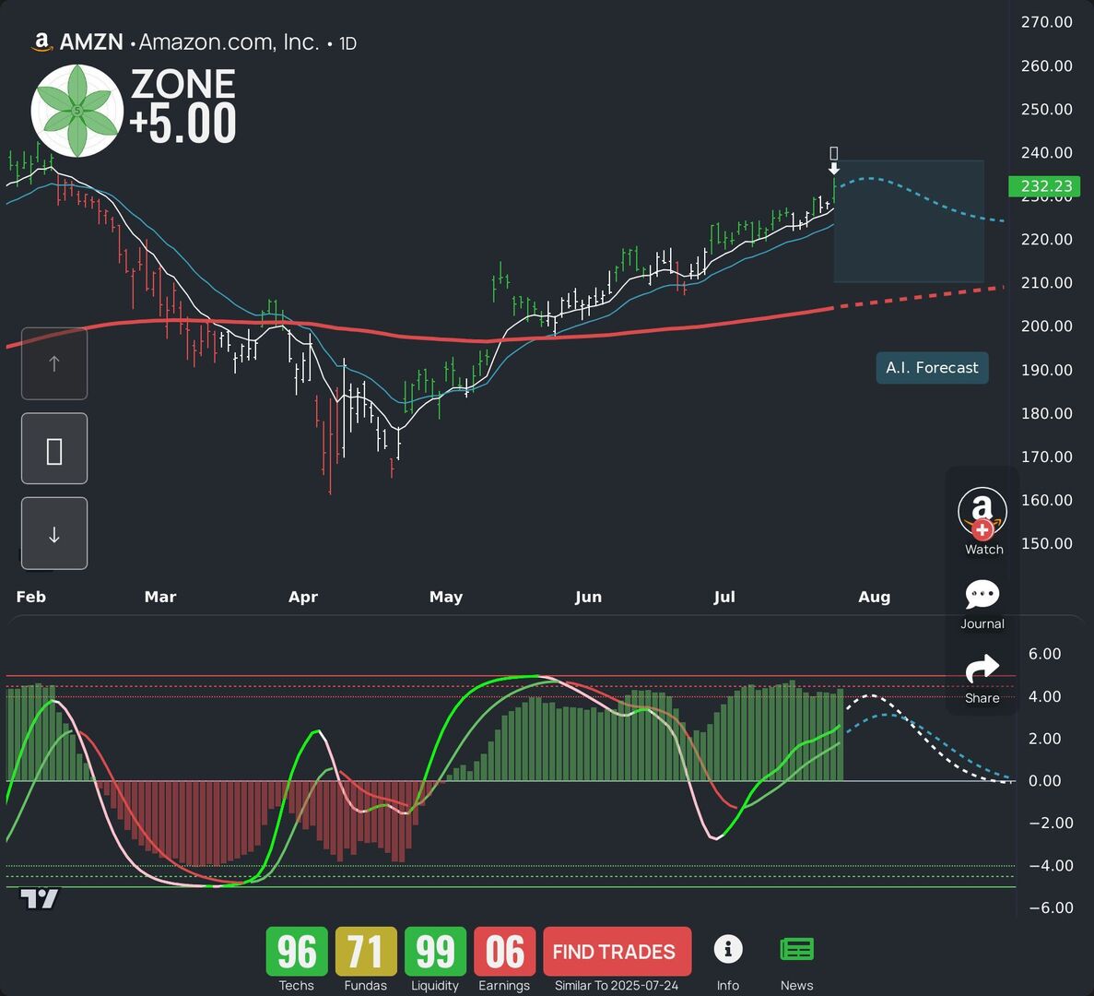Click the white down-arrow marker above last candle
Screen dimensions: 1094x996
point(834,169)
